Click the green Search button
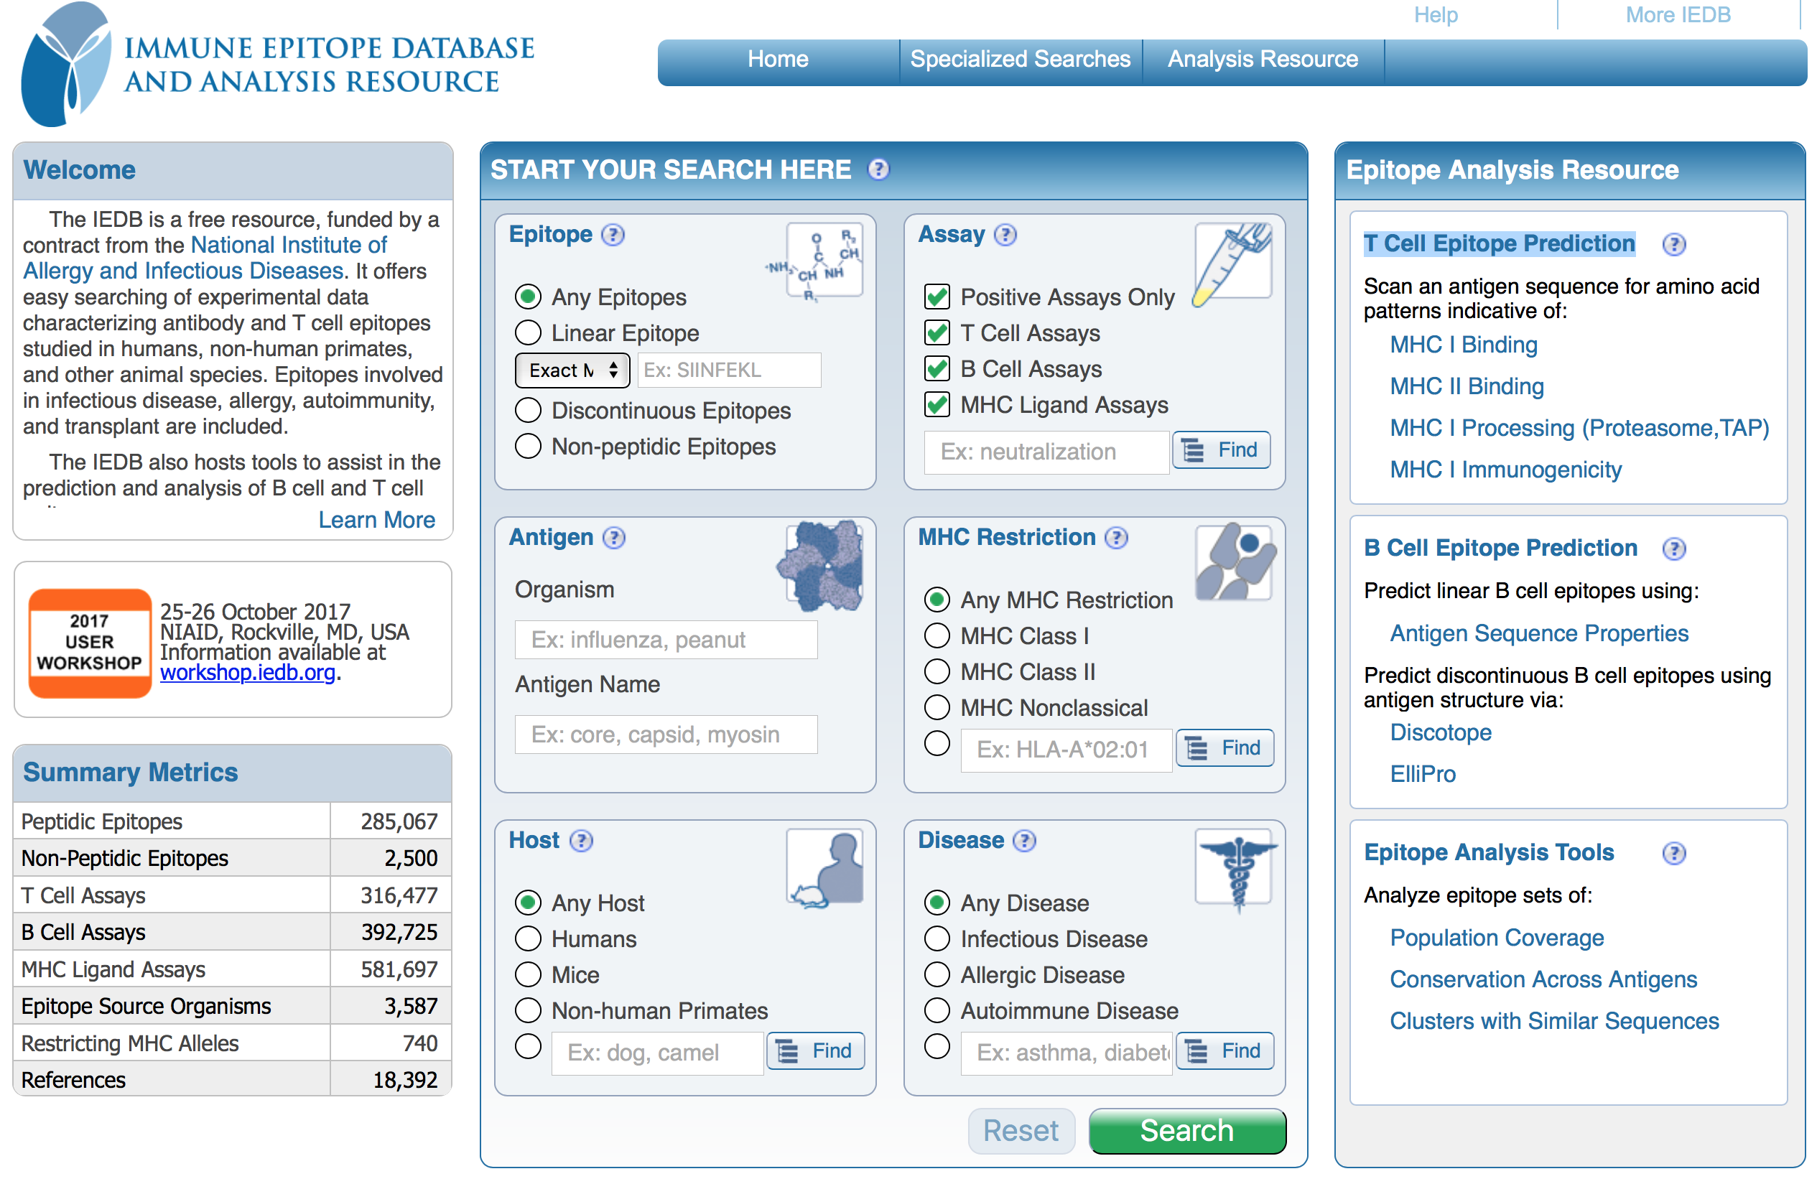 click(x=1187, y=1131)
